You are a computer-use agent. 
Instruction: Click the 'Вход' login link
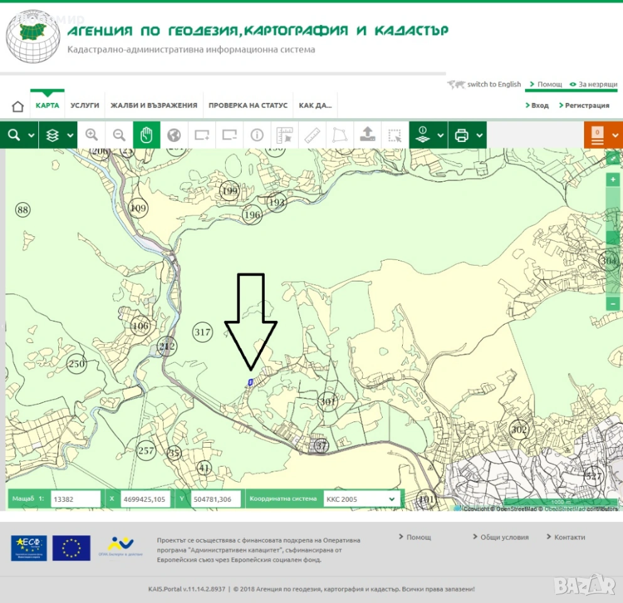click(539, 106)
